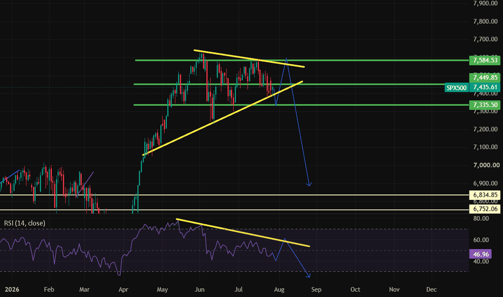The height and width of the screenshot is (297, 503).
Task: Click the 7,800.00 price axis label
Action: pyautogui.click(x=486, y=22)
